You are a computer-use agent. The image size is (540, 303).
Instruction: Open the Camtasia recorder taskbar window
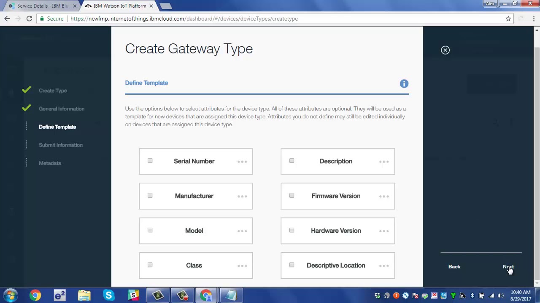[x=182, y=295]
